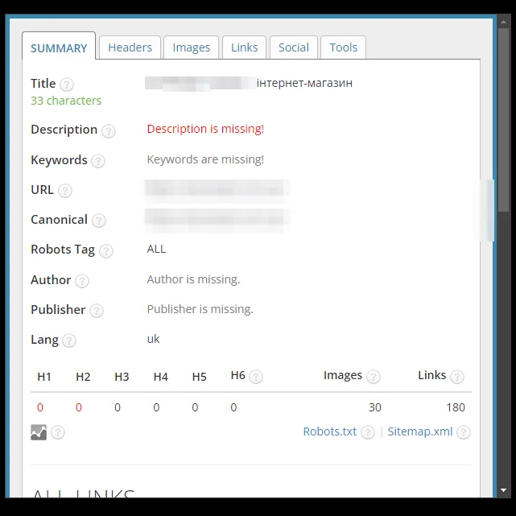
Task: Click the question mark next to Keywords
Action: 98,161
